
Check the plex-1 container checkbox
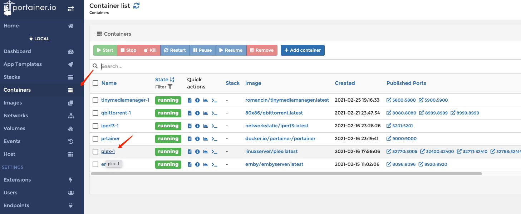tap(95, 152)
